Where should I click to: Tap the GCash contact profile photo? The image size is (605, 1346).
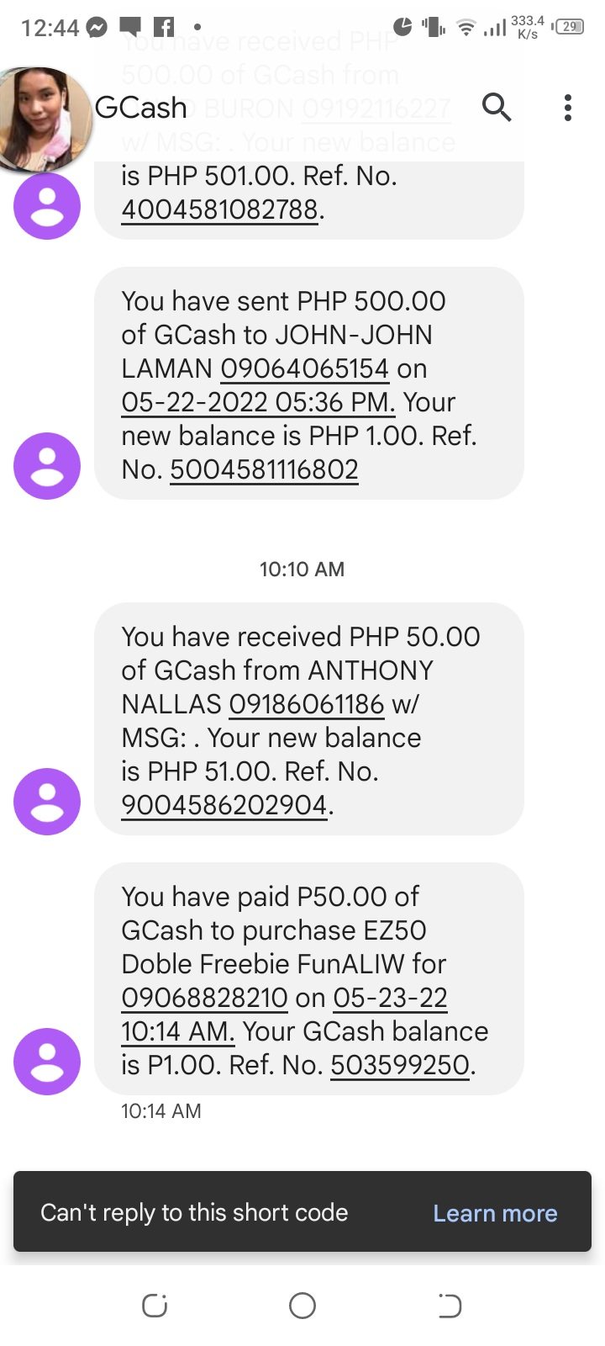coord(44,118)
